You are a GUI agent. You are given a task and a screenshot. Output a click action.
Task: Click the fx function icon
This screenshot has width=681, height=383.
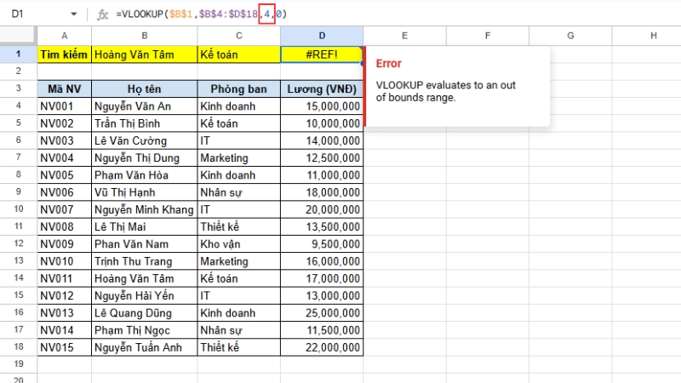point(103,14)
